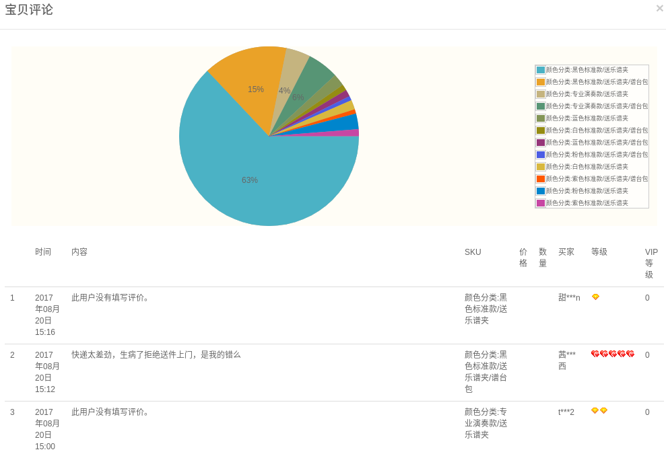Click the 价格 column header
The height and width of the screenshot is (456, 666).
point(523,258)
